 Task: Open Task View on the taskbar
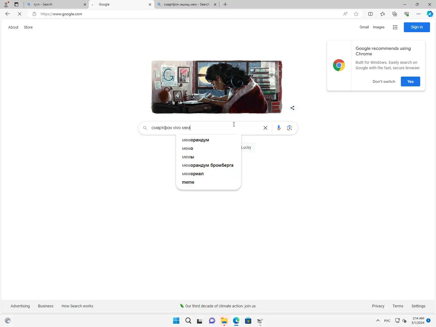click(x=200, y=321)
